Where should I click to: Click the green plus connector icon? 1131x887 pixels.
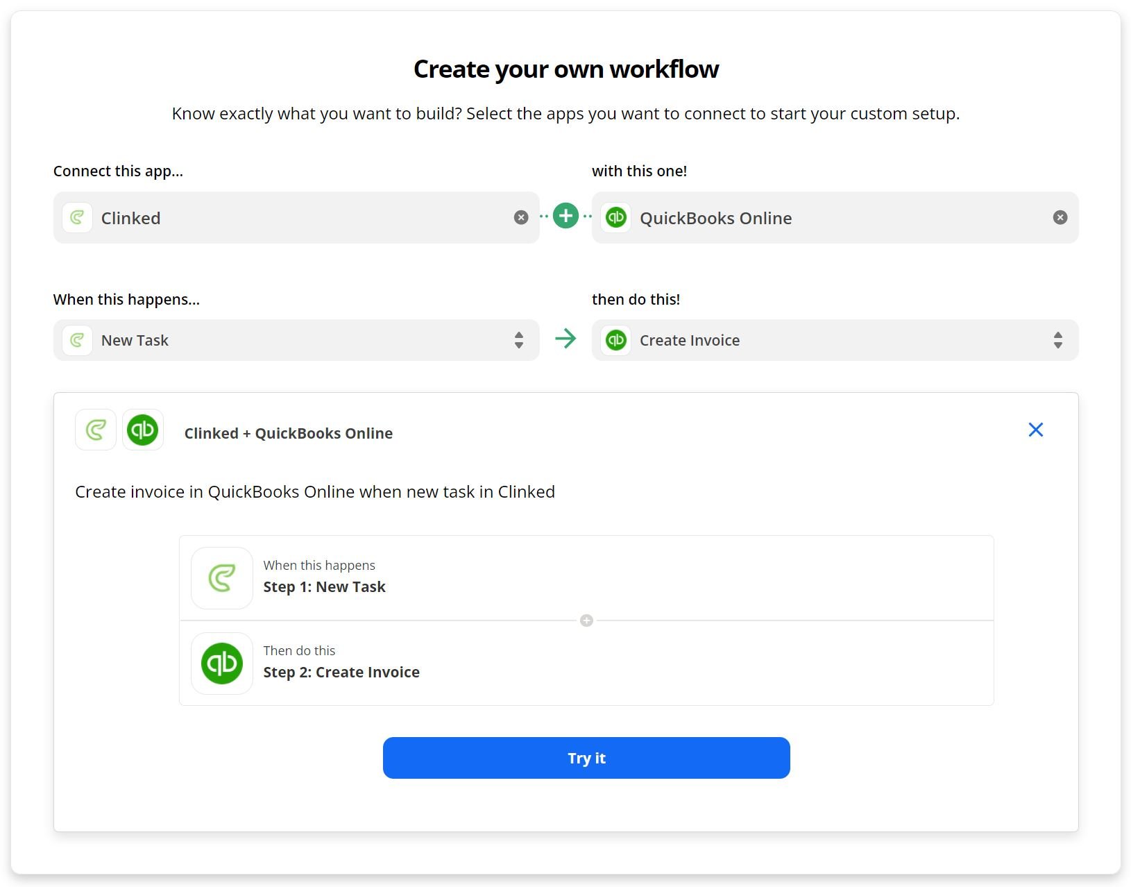pos(566,216)
